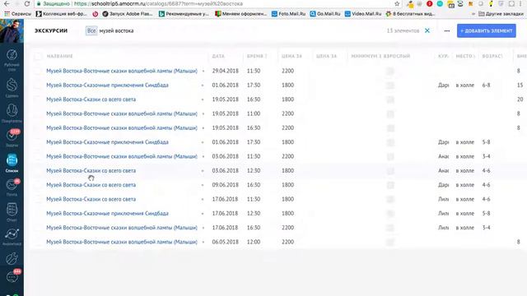Image resolution: width=527 pixels, height=296 pixels.
Task: Sort by Время column header
Action: [256, 56]
